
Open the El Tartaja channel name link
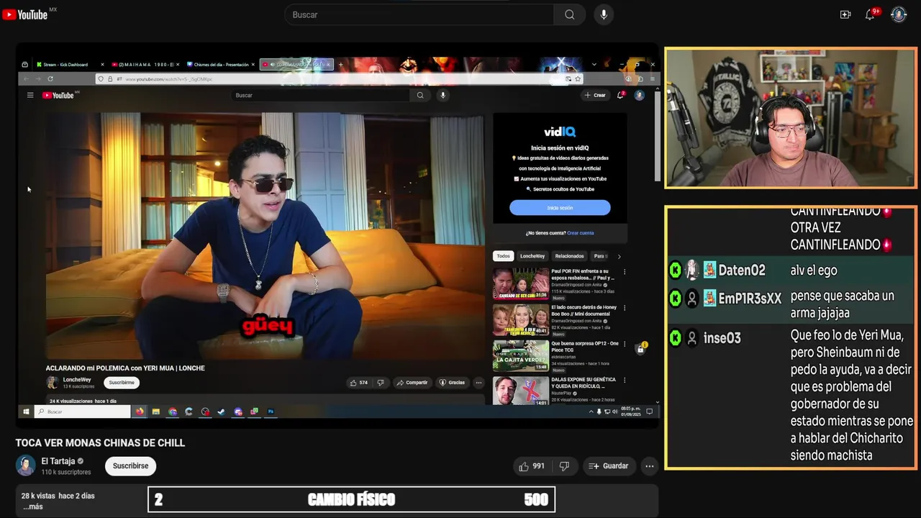point(58,461)
